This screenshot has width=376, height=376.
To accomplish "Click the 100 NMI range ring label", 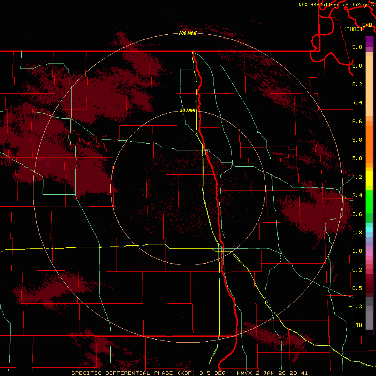I will [188, 33].
